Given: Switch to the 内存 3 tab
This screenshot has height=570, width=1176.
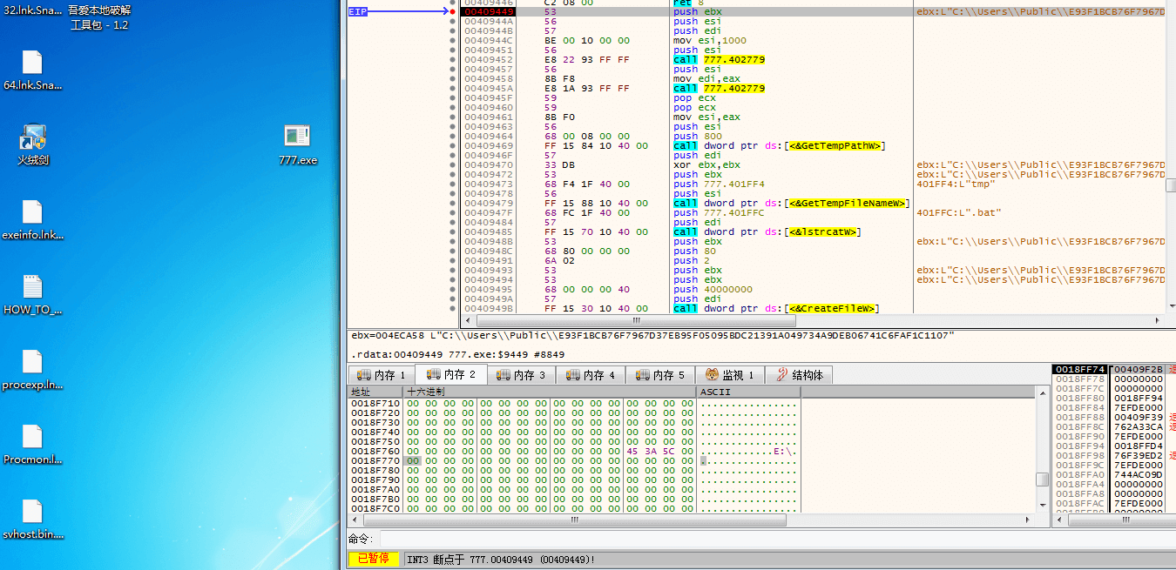Looking at the screenshot, I should pos(521,375).
